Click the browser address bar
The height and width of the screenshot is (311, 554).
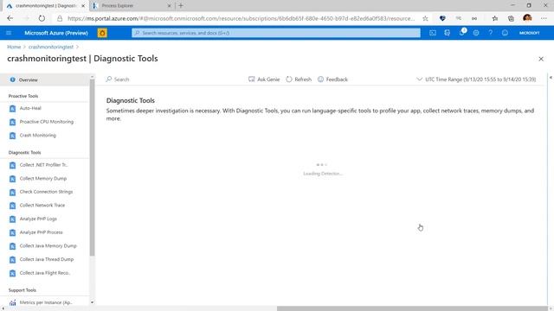[241, 18]
